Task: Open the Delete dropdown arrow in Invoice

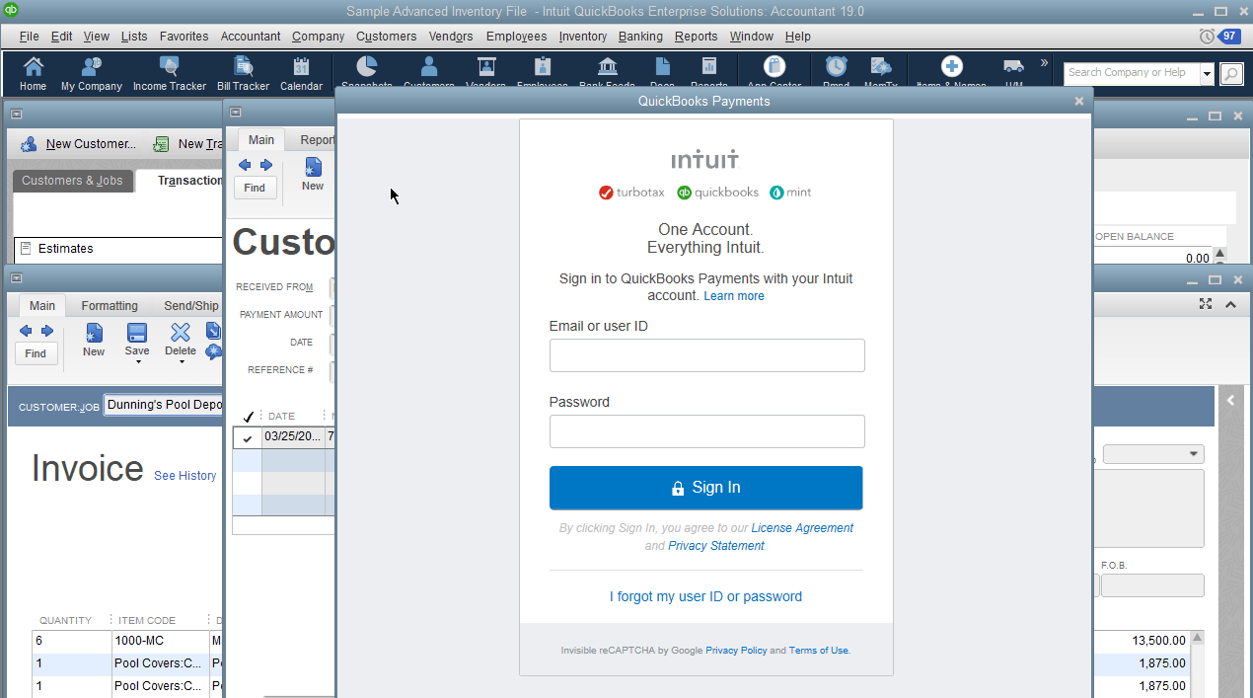Action: 181,362
